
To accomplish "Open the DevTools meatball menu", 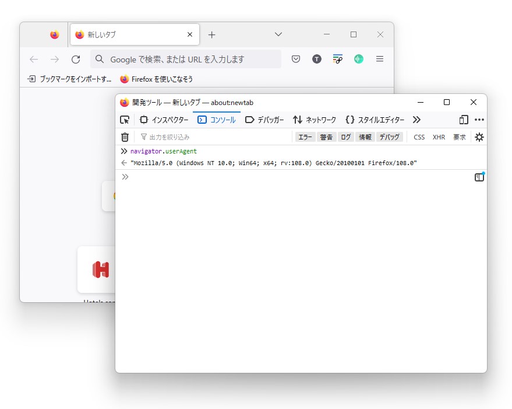I will click(479, 119).
